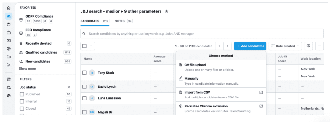
Task: Choose CV file upload method
Action: point(221,67)
